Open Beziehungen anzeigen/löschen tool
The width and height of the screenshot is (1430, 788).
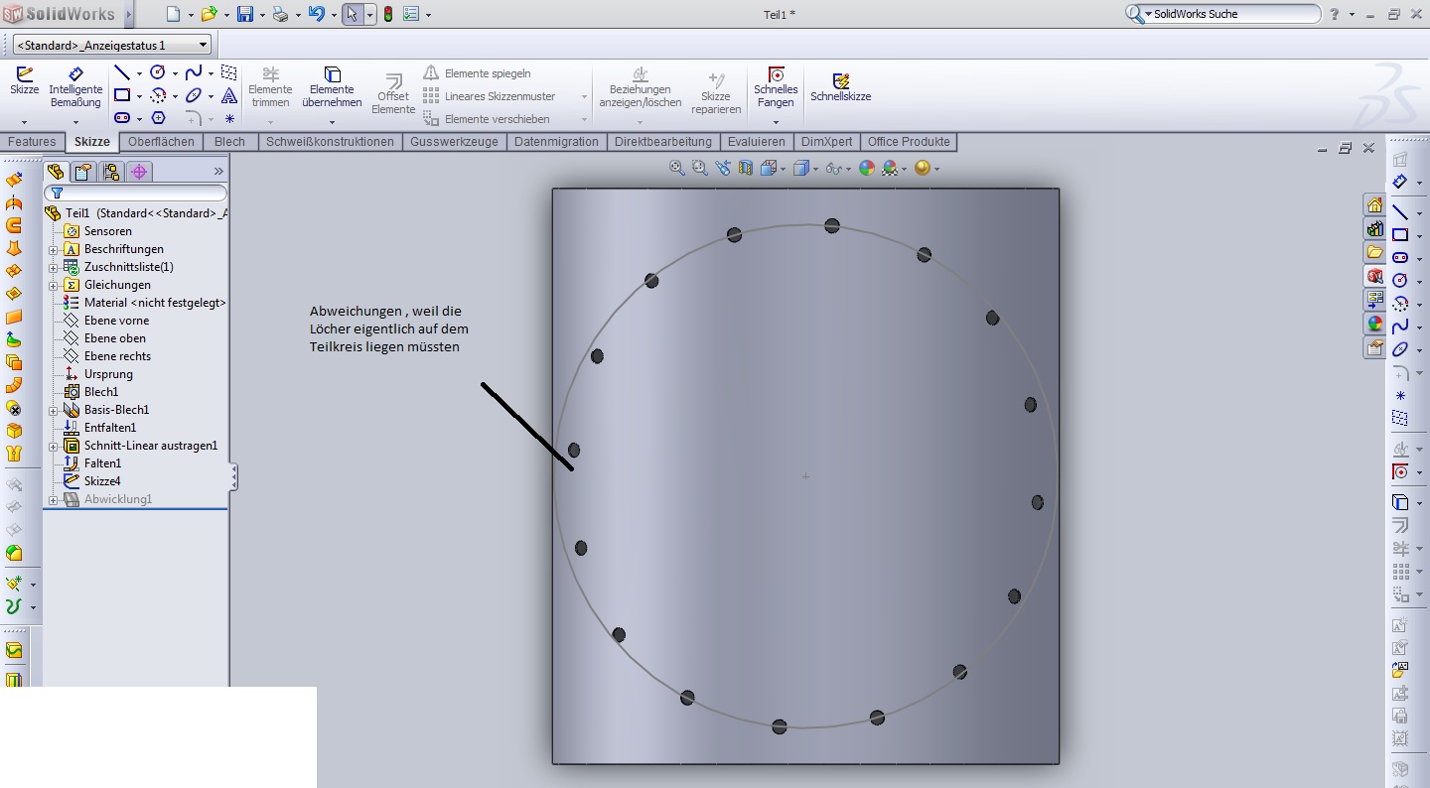(x=641, y=87)
